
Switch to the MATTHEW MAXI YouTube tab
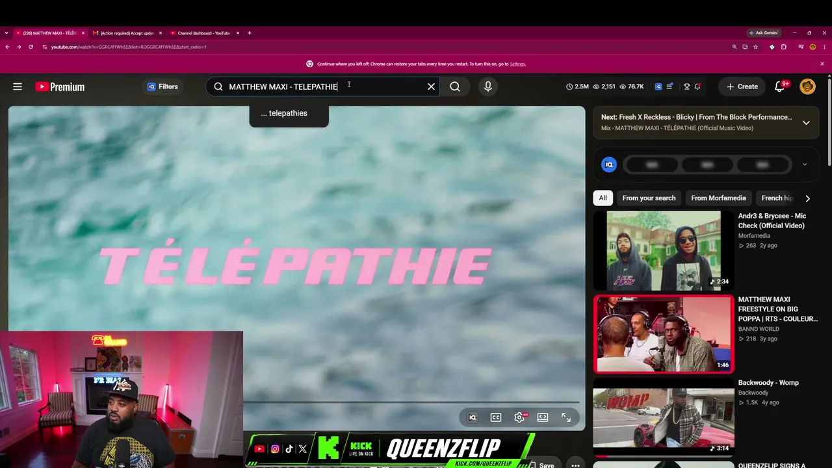pyautogui.click(x=49, y=33)
